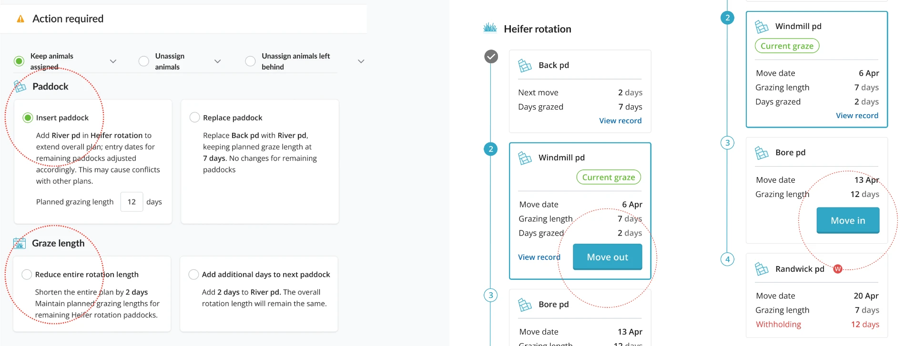Screen dimensions: 915x346
Task: Click the paddock icon beside Back pd
Action: point(525,65)
